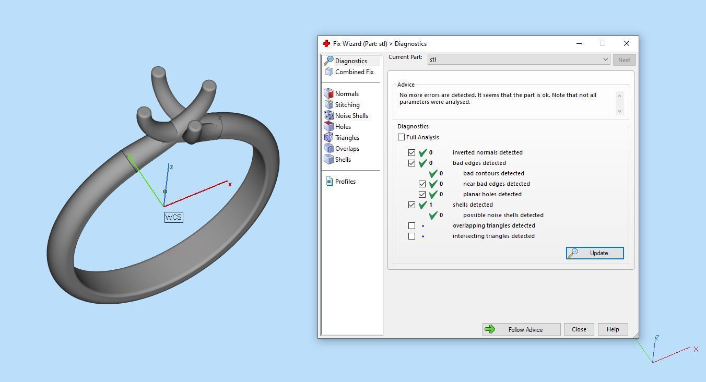
Task: Click the Next button
Action: (x=624, y=60)
